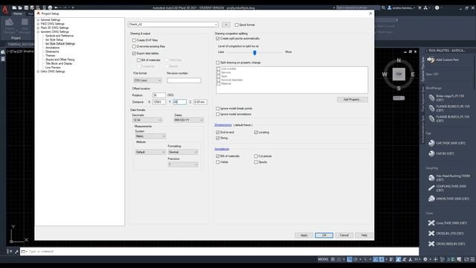Select COUPLING,THDF,3000 part icon
This screenshot has height=268, width=476.
coord(431,188)
